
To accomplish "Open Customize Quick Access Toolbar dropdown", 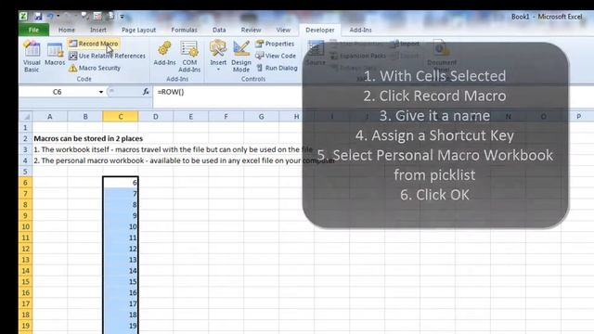I will [122, 17].
